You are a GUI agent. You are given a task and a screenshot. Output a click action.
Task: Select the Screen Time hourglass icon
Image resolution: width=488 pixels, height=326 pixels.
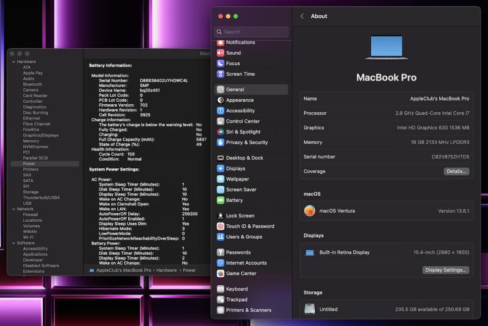(x=220, y=74)
